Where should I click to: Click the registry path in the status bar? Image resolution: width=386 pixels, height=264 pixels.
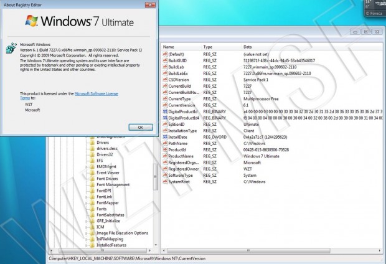(x=127, y=258)
